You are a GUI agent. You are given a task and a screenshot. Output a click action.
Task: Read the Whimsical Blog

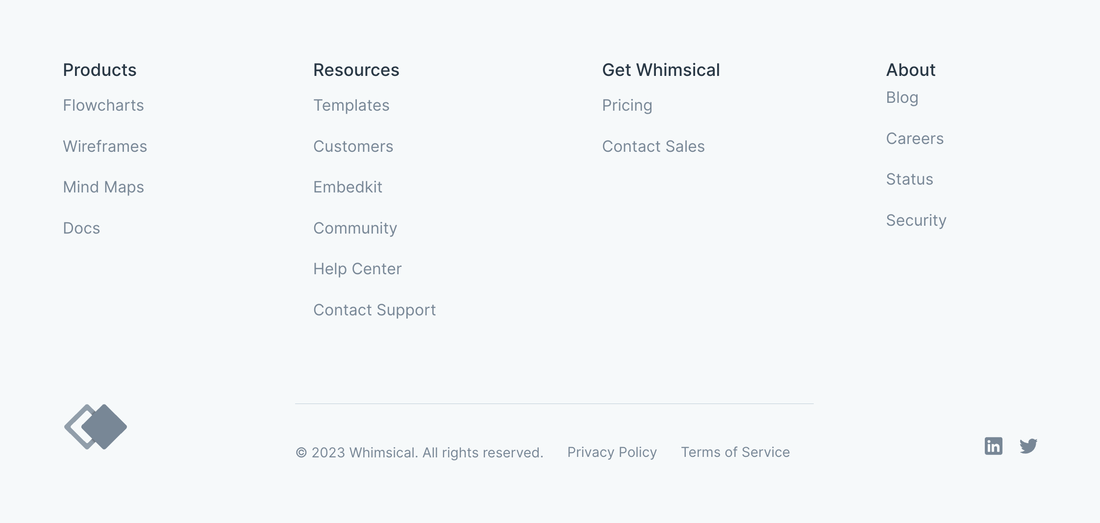[902, 97]
